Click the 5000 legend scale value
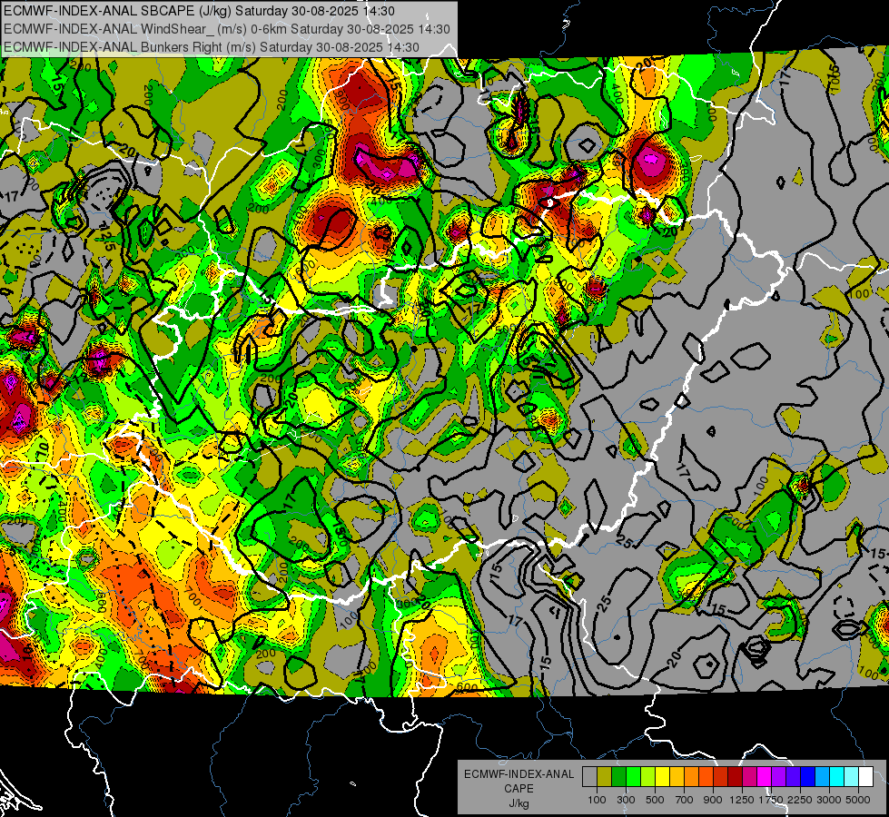Screen dimensions: 889x817 pyautogui.click(x=858, y=800)
